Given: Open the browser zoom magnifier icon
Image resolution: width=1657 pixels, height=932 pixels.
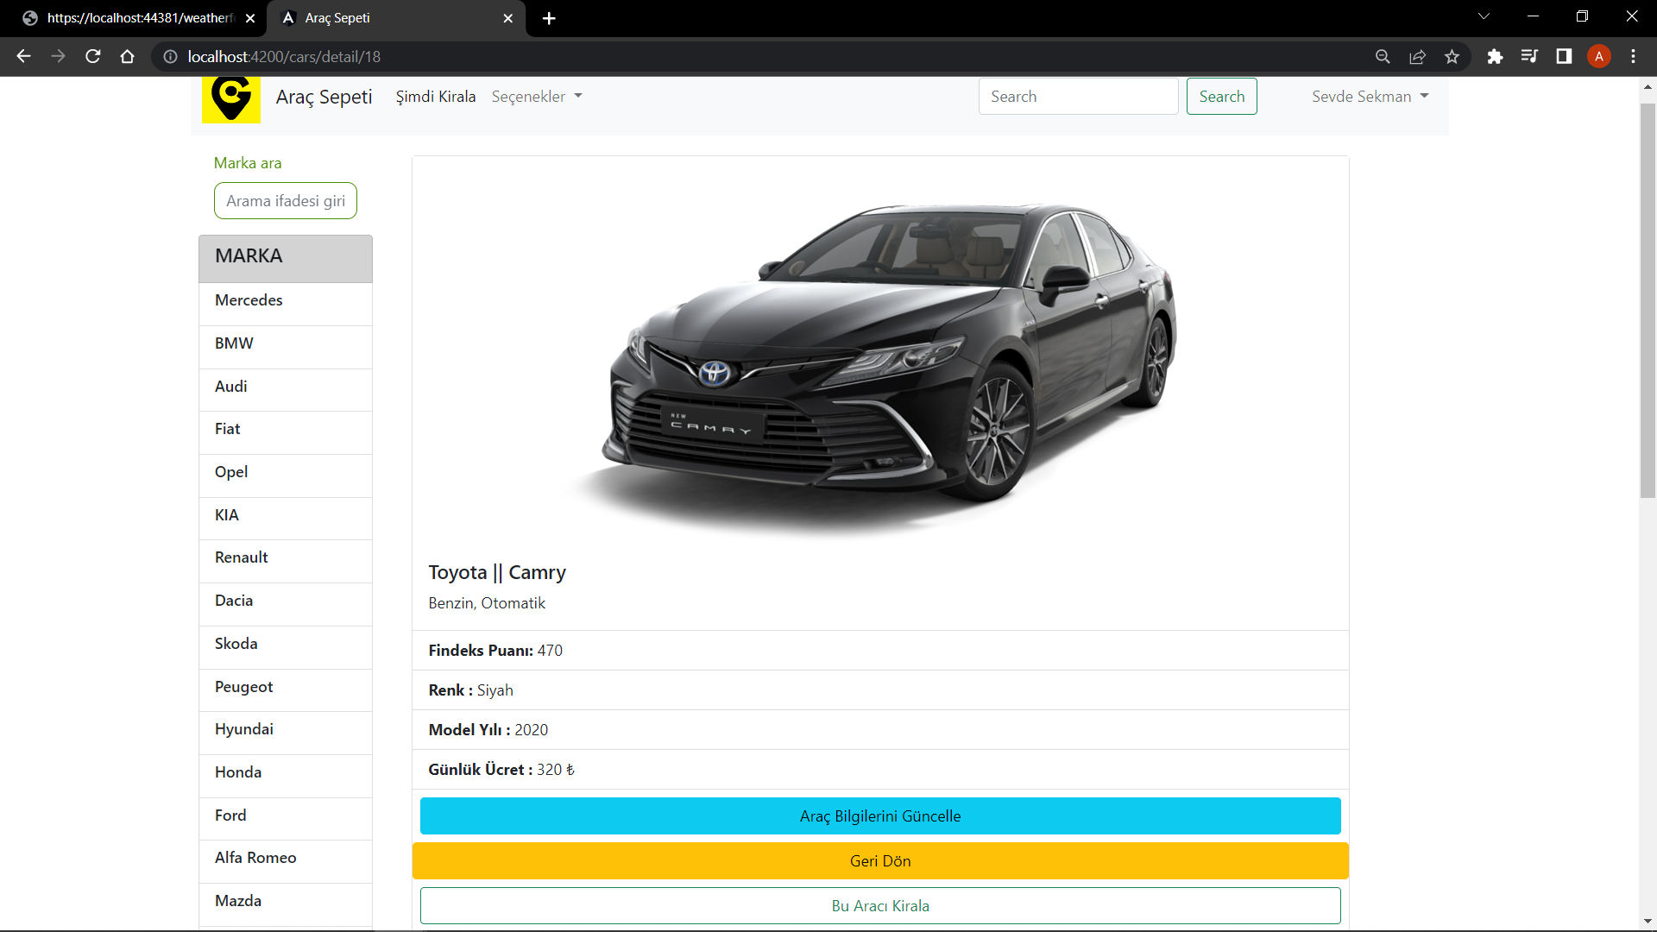Looking at the screenshot, I should 1383,57.
